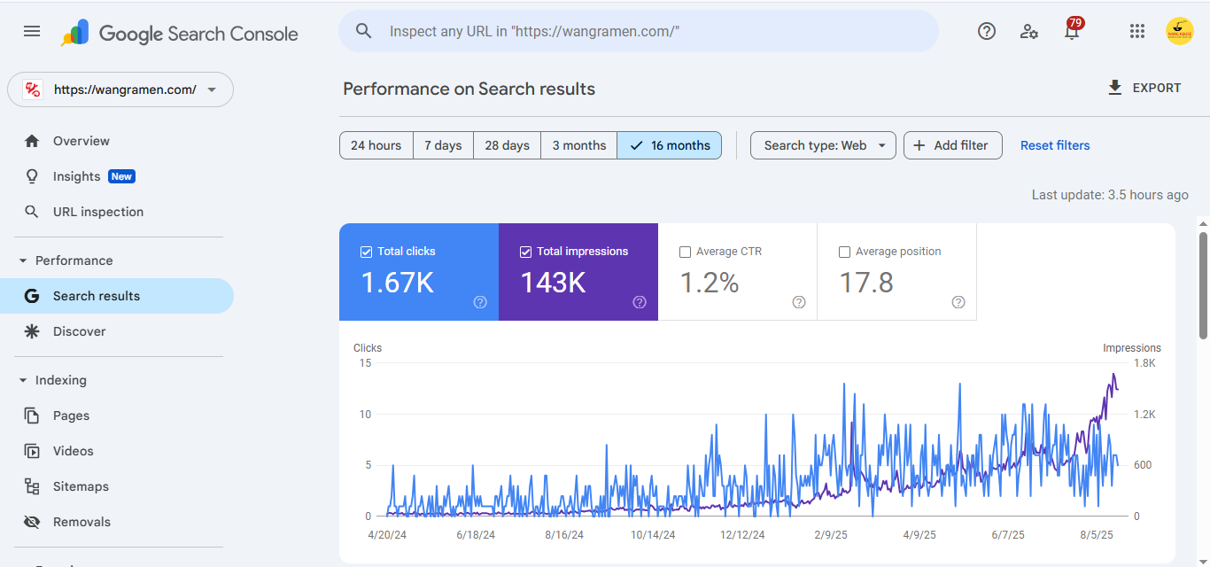
Task: Open the hamburger main menu
Action: [x=32, y=31]
